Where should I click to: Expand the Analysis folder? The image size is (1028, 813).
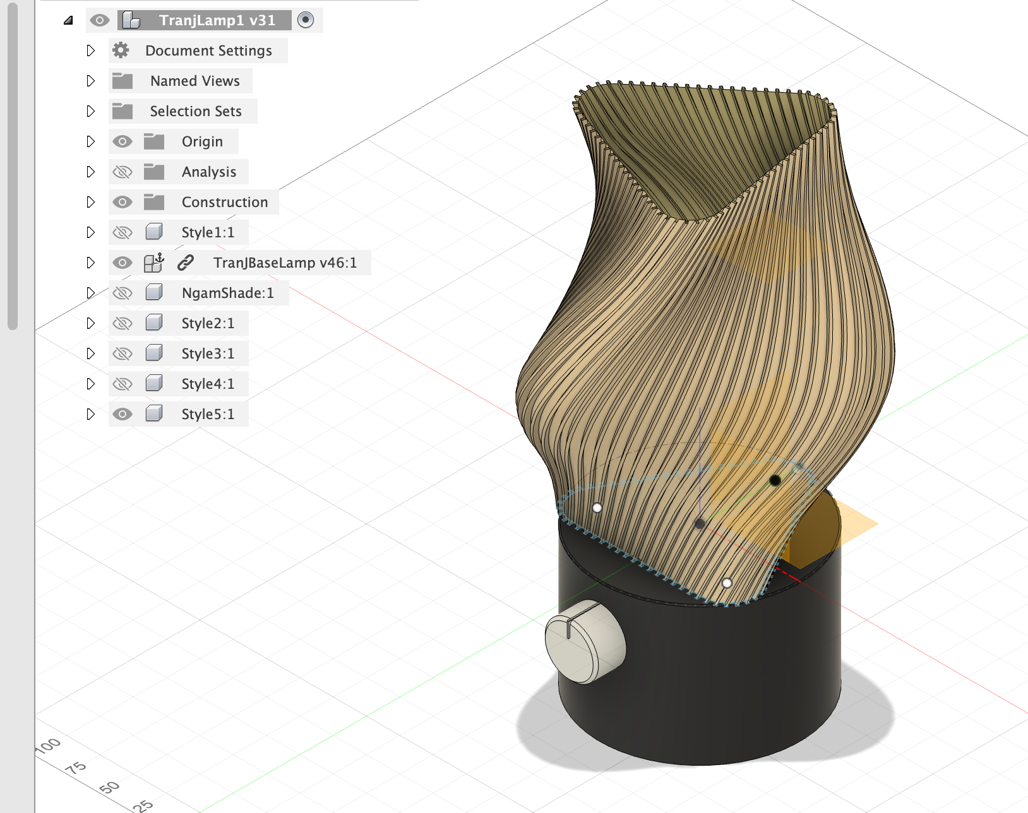pos(90,172)
